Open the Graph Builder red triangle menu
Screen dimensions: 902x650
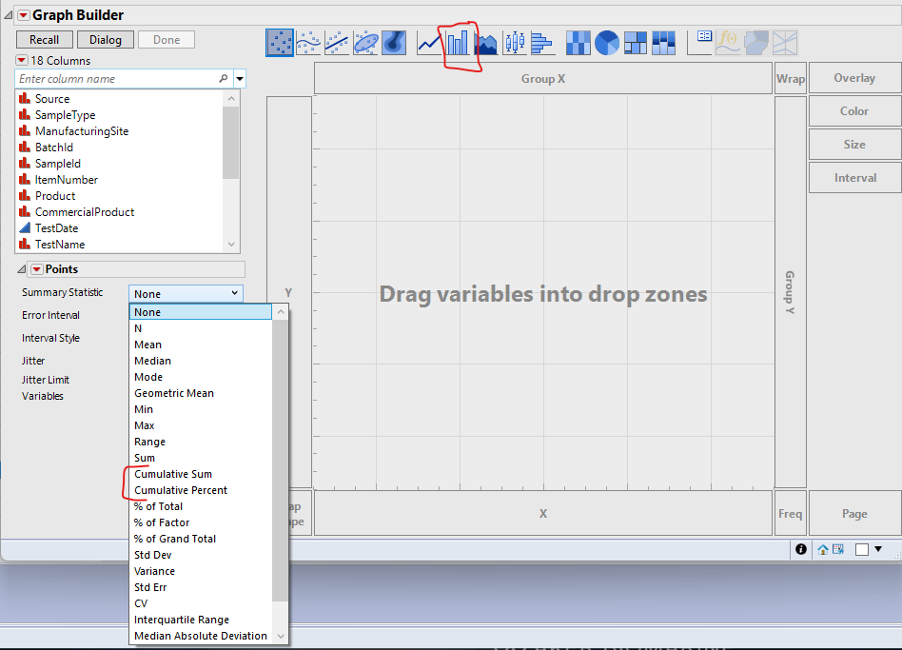click(x=24, y=15)
